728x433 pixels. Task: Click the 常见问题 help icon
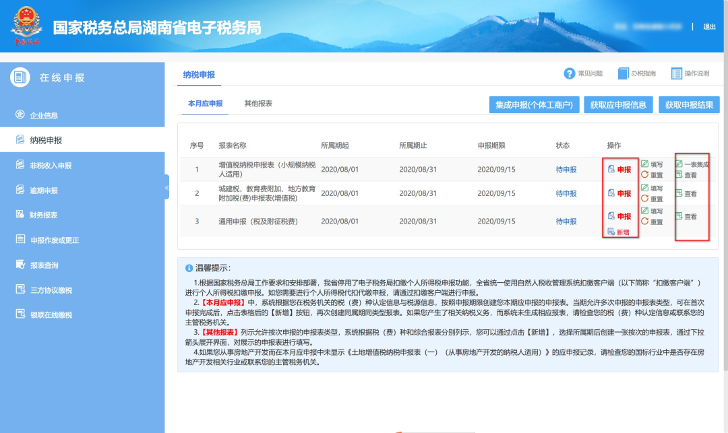(570, 73)
